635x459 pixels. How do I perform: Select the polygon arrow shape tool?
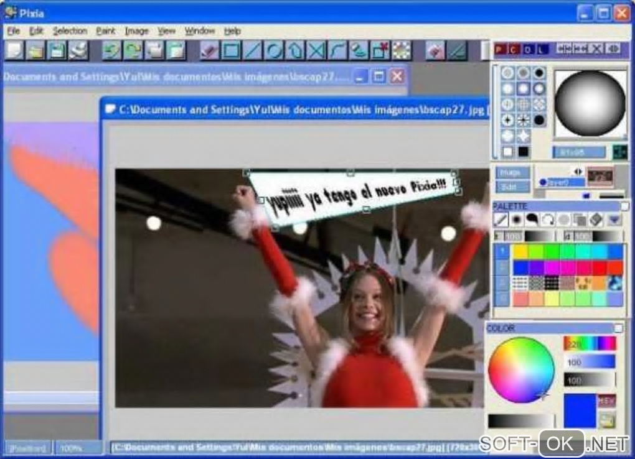tap(295, 50)
